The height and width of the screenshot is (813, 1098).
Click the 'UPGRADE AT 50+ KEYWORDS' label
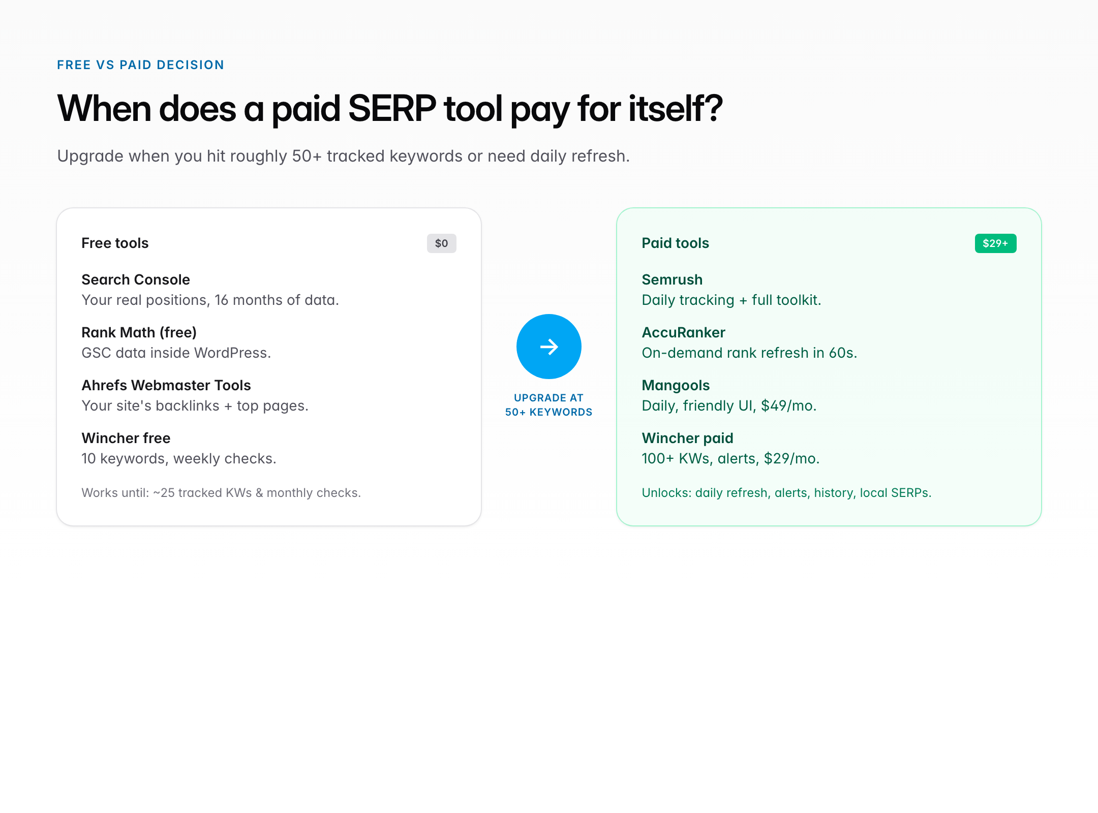pyautogui.click(x=548, y=405)
